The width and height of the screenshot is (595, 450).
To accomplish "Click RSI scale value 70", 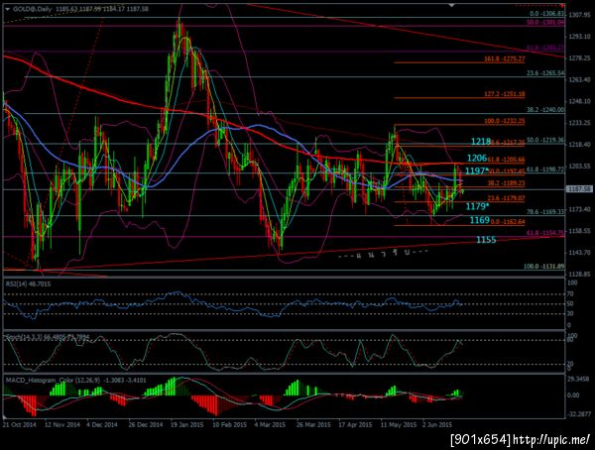I will point(570,294).
